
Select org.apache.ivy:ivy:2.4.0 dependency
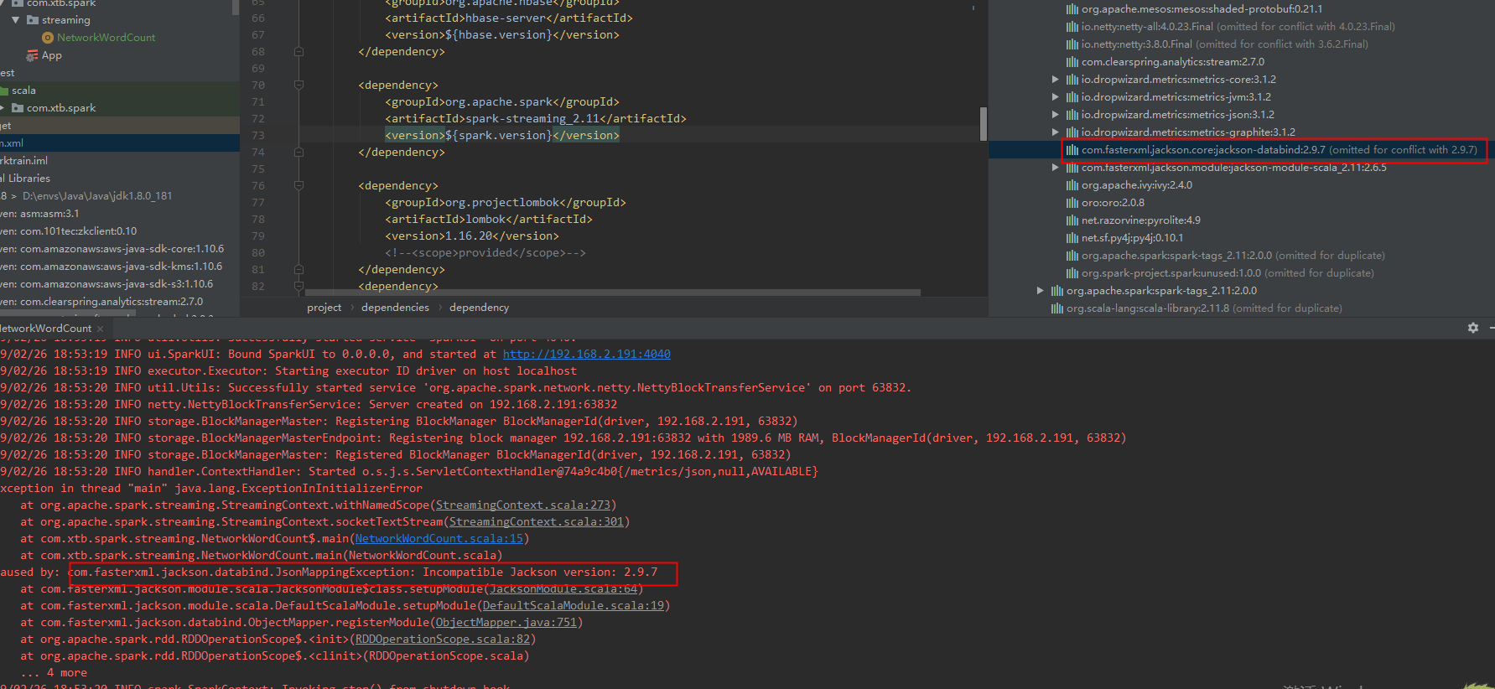pyautogui.click(x=1136, y=185)
